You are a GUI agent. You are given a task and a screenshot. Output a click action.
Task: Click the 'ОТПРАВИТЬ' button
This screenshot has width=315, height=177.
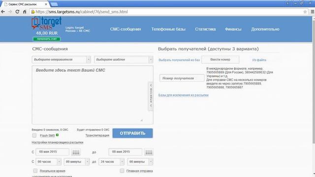pyautogui.click(x=132, y=133)
